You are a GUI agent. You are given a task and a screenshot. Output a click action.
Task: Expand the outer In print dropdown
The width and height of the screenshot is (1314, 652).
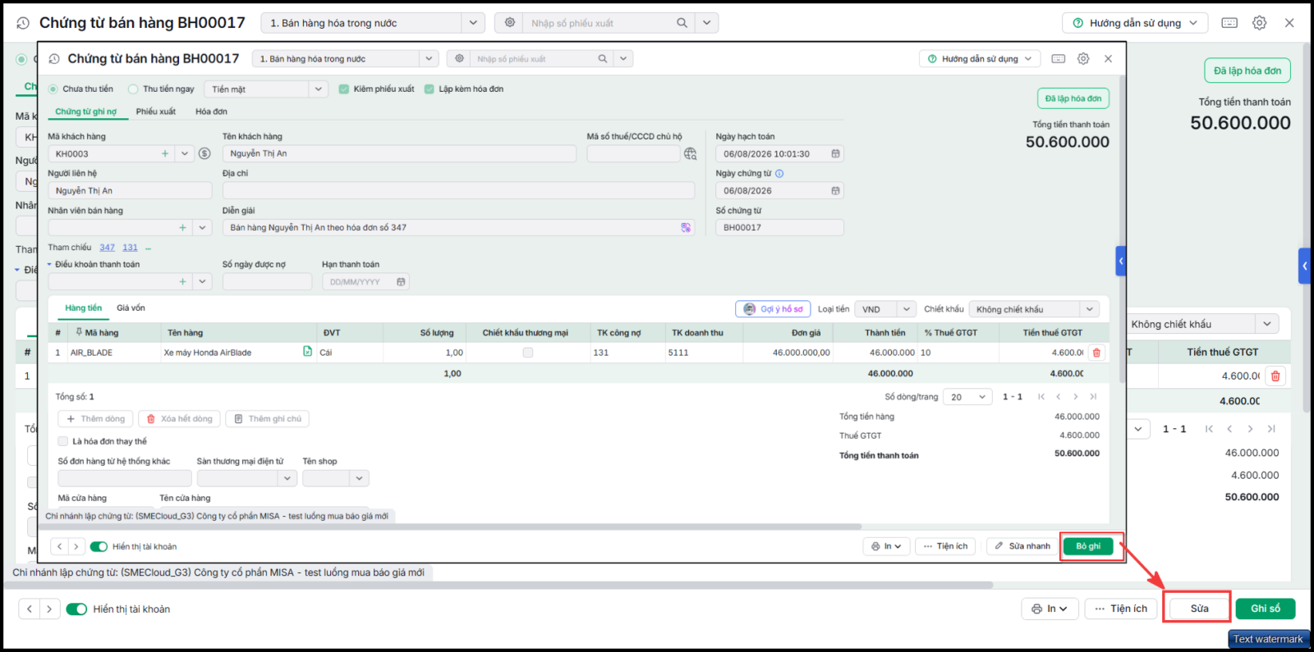[x=1050, y=609]
